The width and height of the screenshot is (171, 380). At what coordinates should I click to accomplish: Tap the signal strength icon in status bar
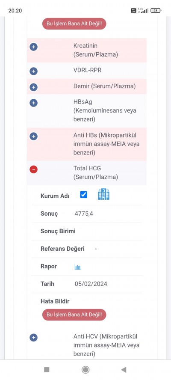click(144, 11)
